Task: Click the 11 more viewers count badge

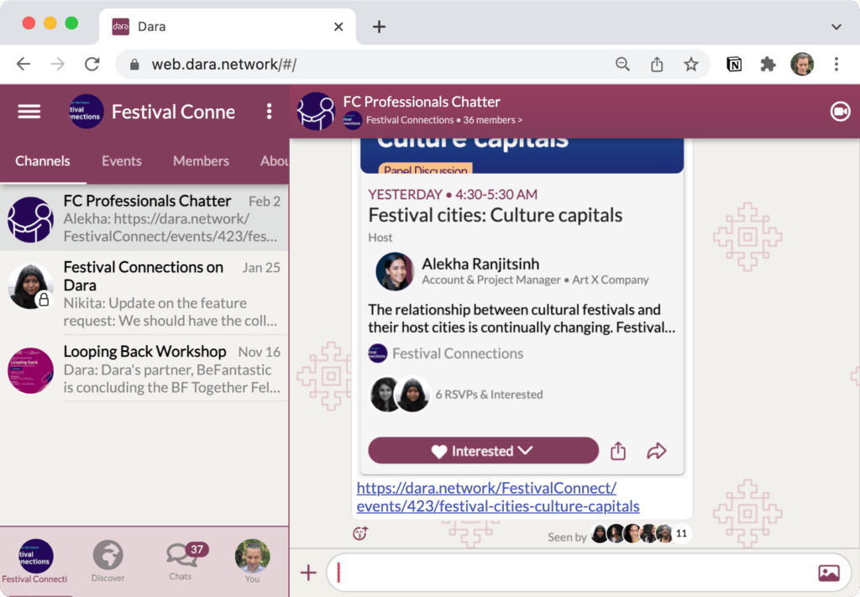Action: click(681, 533)
